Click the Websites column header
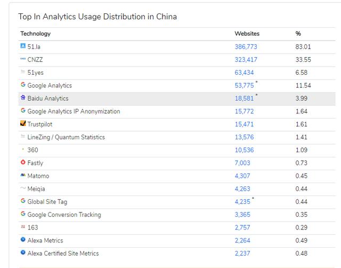The image size is (341, 268). [247, 34]
